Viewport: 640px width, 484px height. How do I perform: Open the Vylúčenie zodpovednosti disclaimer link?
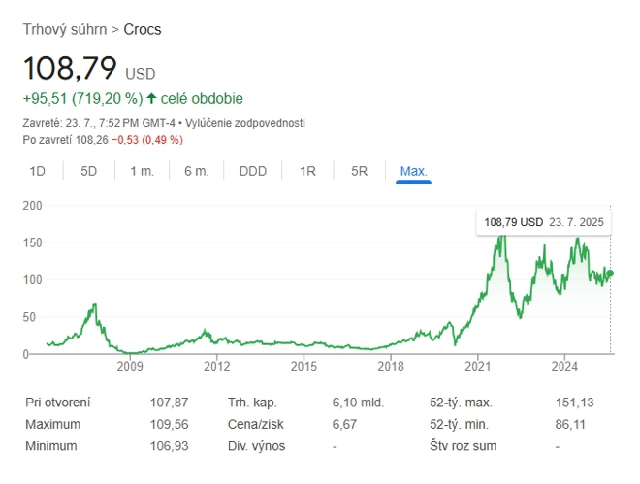tap(245, 123)
